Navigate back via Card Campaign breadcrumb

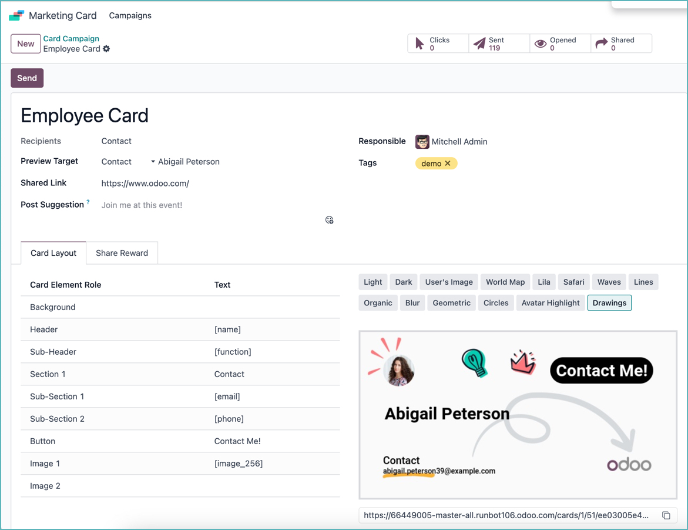click(71, 38)
